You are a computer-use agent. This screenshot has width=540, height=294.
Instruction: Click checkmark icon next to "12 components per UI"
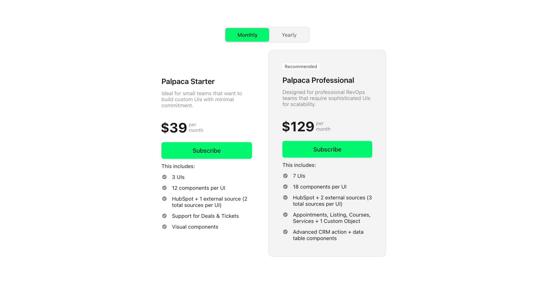point(164,188)
